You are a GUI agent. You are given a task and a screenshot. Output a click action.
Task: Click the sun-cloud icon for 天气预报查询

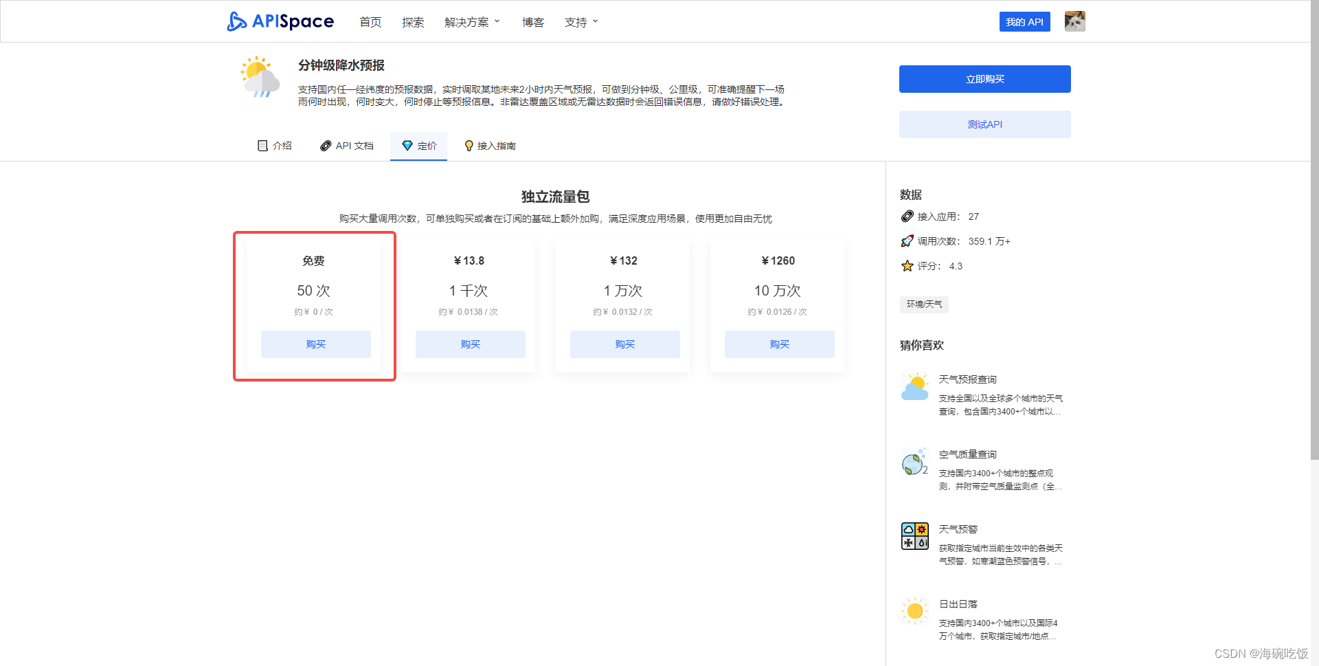tap(914, 386)
